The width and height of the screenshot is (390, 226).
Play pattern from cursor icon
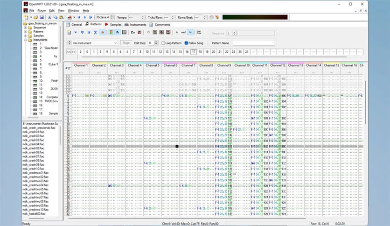coord(76,32)
